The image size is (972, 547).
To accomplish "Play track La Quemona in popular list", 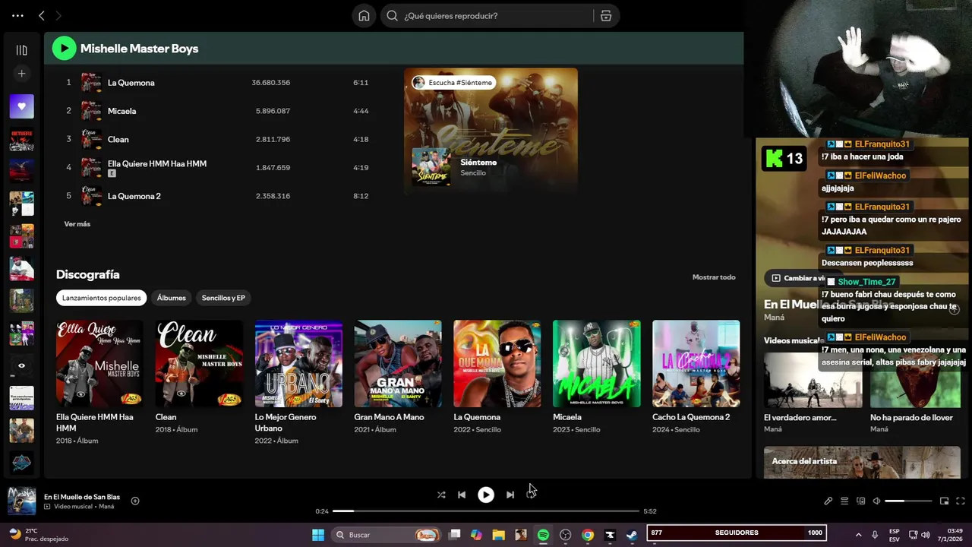I will 216,82.
